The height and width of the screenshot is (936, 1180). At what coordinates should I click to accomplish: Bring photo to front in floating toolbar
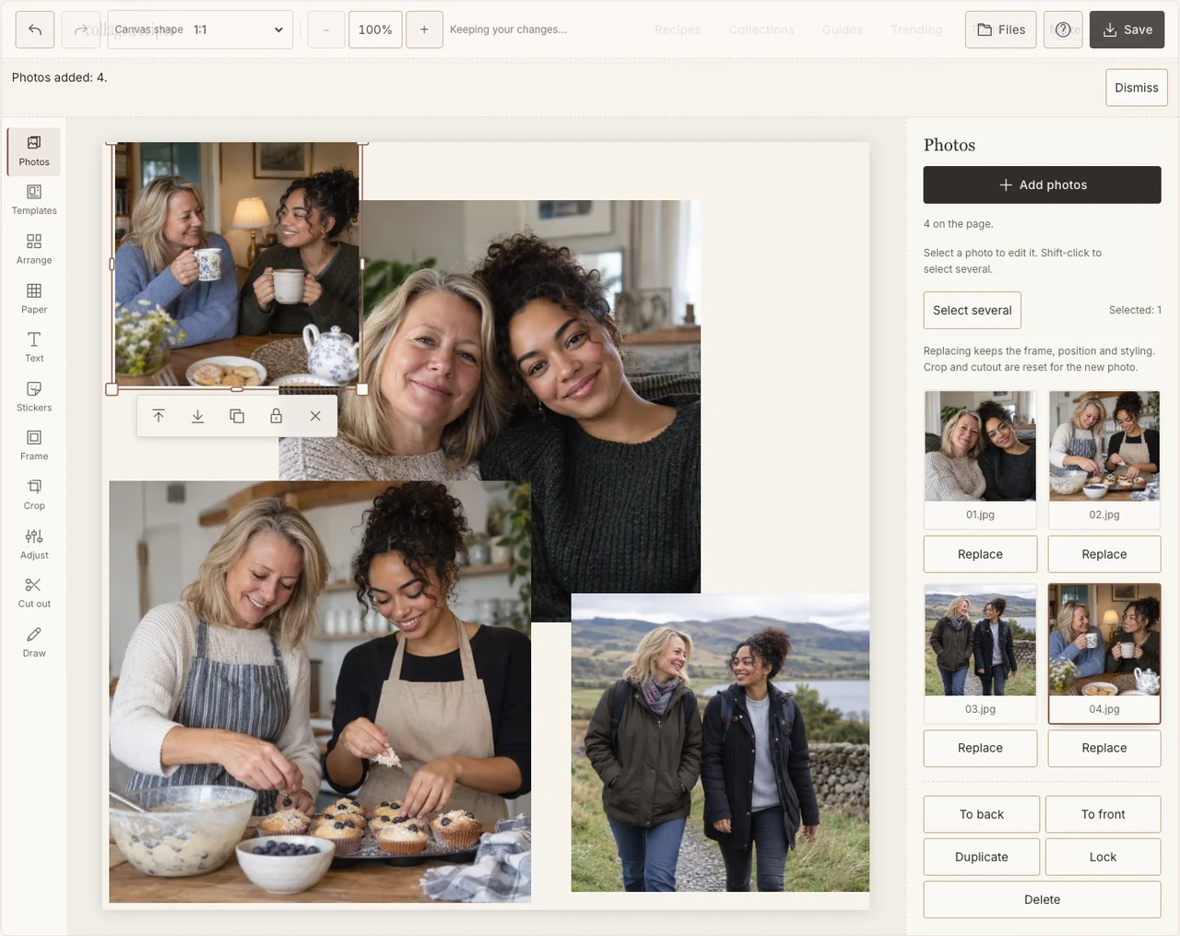(x=159, y=416)
